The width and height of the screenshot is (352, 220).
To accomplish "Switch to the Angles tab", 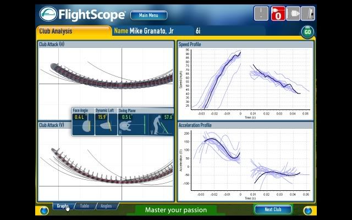I will click(x=106, y=206).
